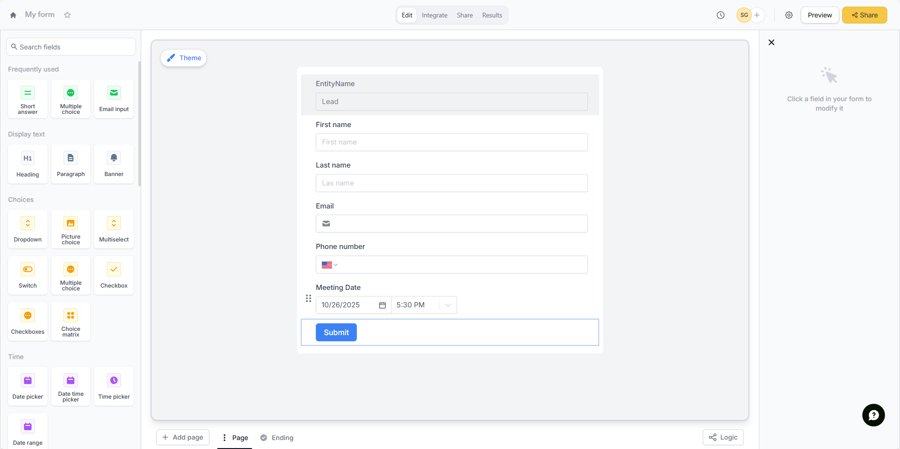
Task: Switch to the Results tab
Action: tap(492, 15)
